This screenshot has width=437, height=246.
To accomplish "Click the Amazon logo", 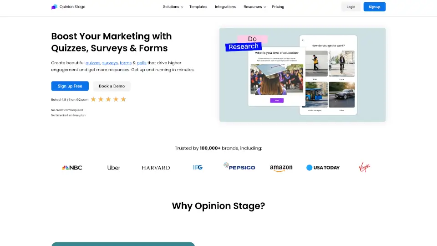I will click(281, 168).
